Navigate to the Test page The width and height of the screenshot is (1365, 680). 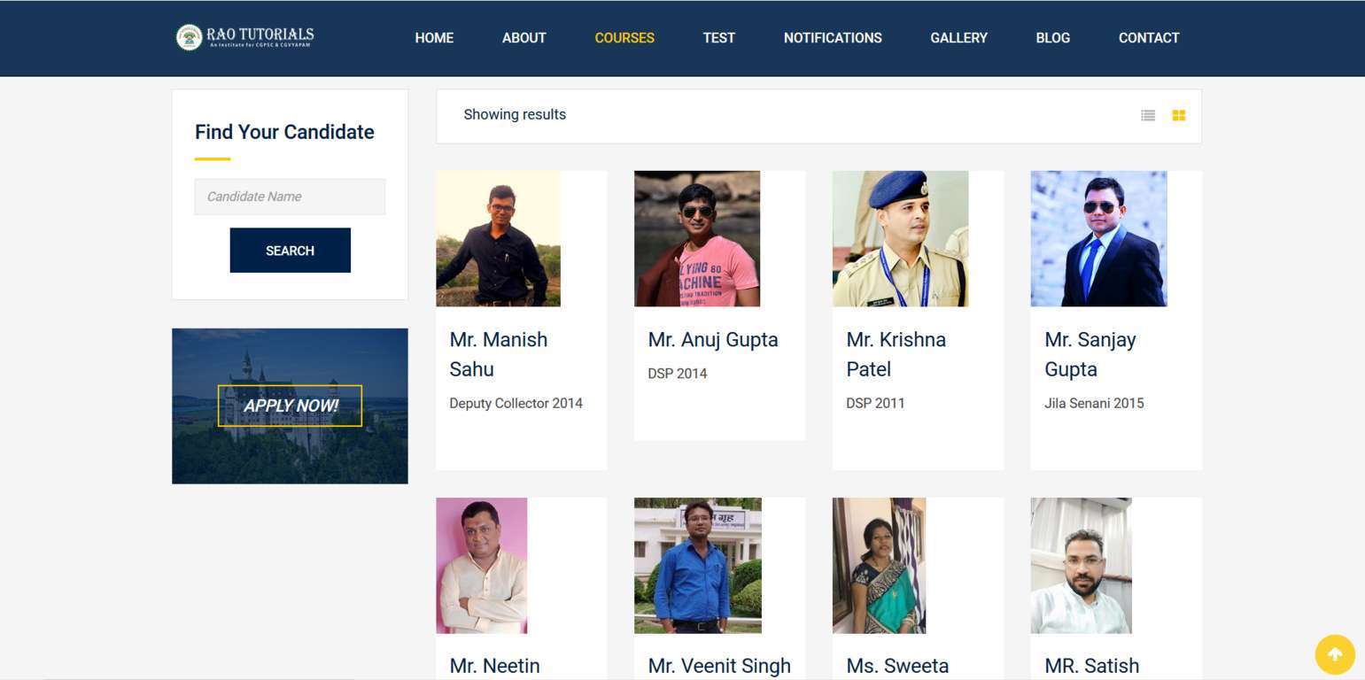tap(718, 38)
